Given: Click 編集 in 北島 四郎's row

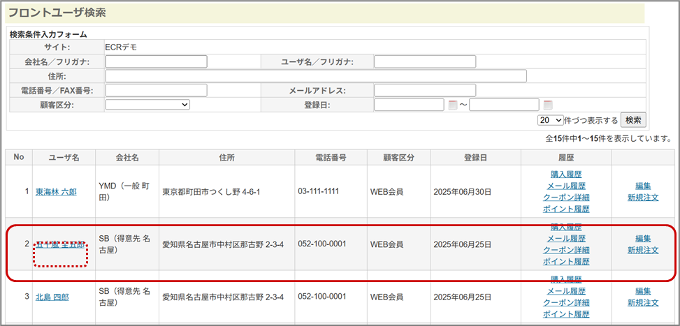Looking at the screenshot, I should click(643, 291).
